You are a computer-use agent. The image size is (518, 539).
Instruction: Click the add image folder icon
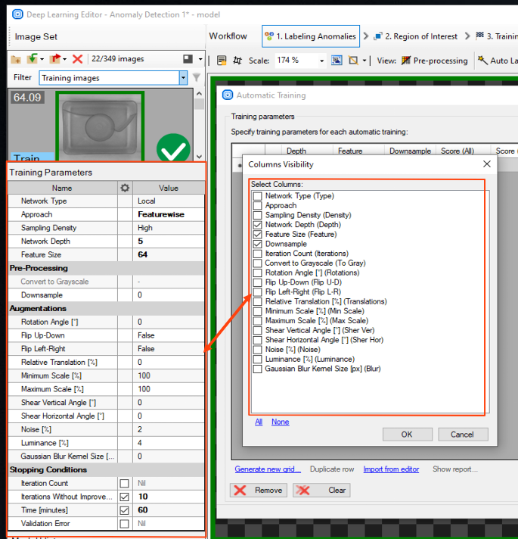pos(16,60)
